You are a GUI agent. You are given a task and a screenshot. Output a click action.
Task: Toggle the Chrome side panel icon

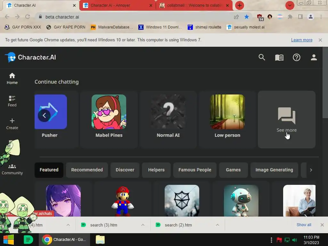[300, 17]
